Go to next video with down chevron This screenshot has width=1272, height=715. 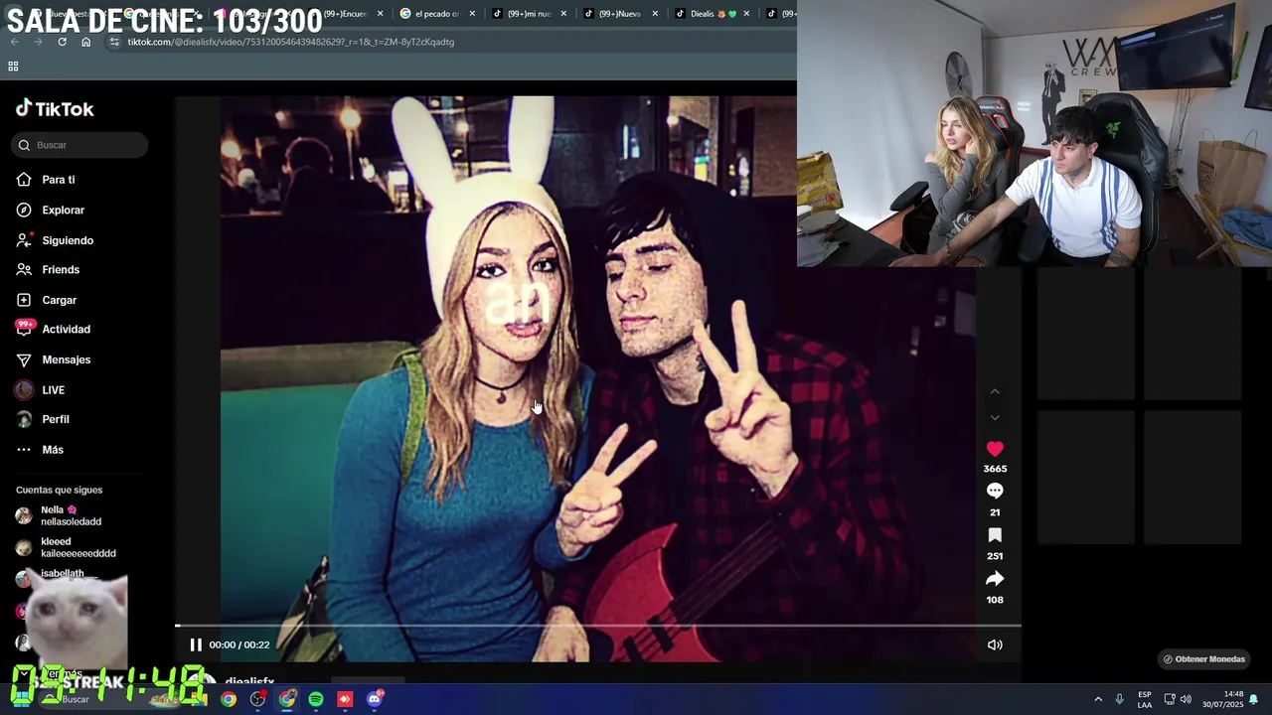[x=995, y=417]
